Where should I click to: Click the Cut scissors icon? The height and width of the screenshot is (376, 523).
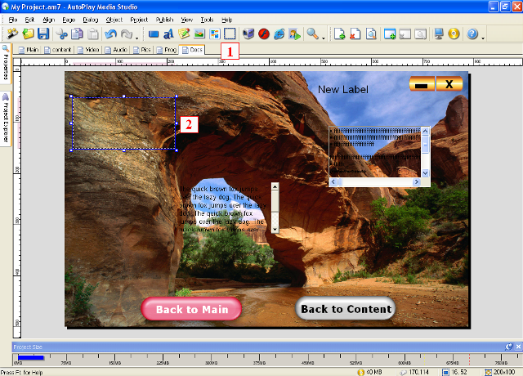coord(62,34)
